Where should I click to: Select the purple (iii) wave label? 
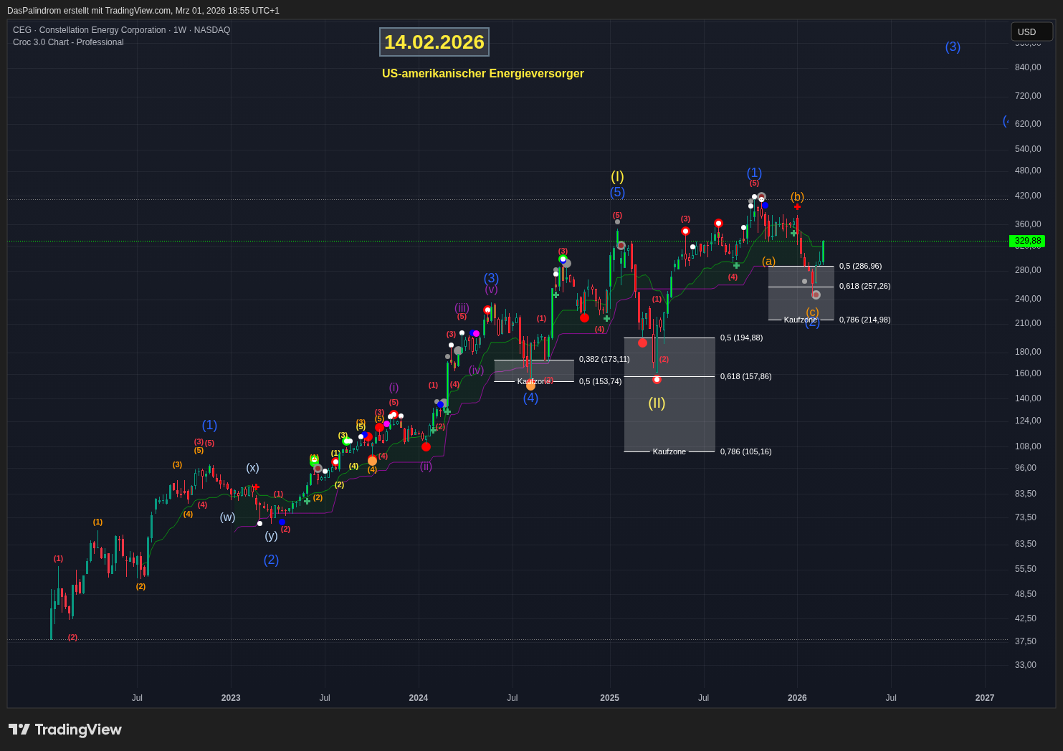[462, 308]
